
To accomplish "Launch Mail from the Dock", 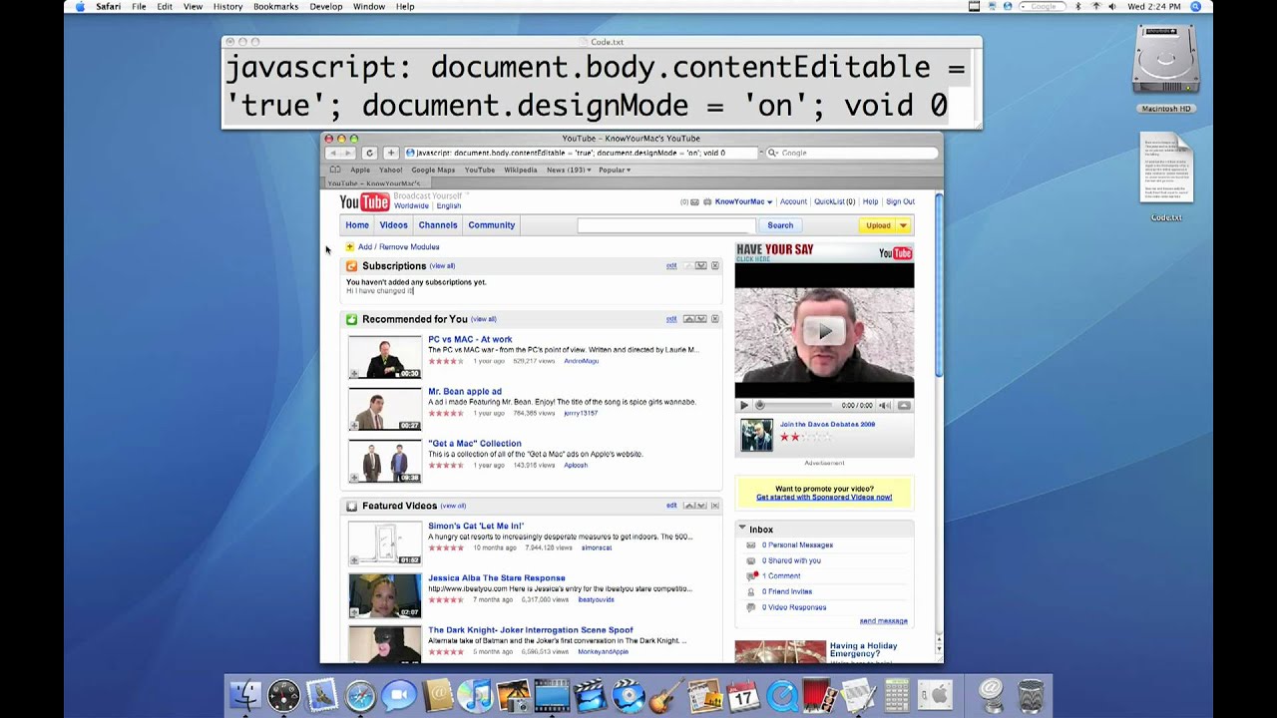I will coord(322,695).
